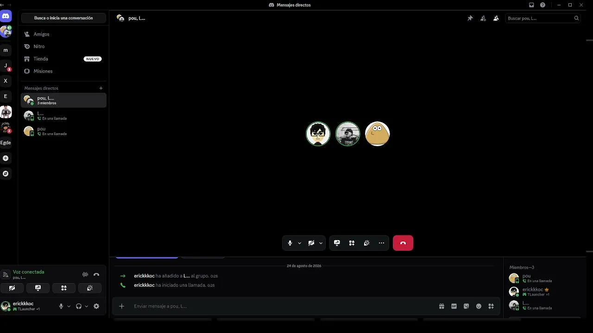Open direct message with L...

pos(63,116)
